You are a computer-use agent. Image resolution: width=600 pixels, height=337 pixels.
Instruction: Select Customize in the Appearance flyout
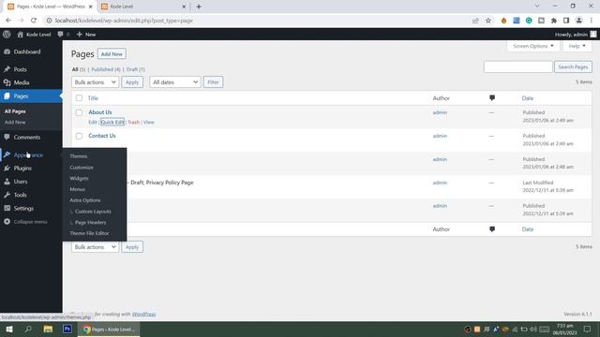click(82, 168)
